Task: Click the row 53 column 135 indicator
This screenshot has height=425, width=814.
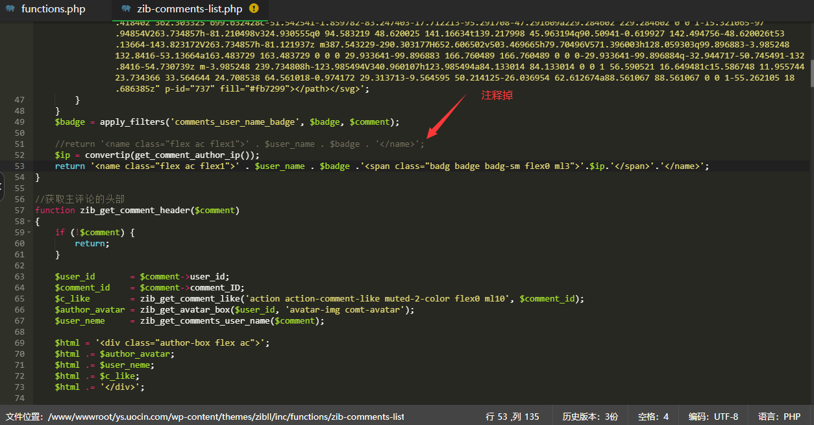Action: pos(512,417)
